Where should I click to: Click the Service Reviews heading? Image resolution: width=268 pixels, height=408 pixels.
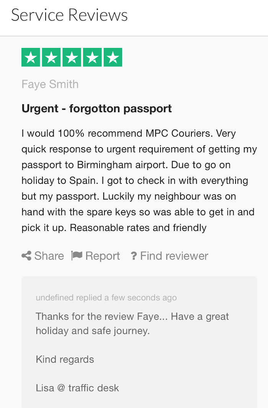tap(69, 15)
